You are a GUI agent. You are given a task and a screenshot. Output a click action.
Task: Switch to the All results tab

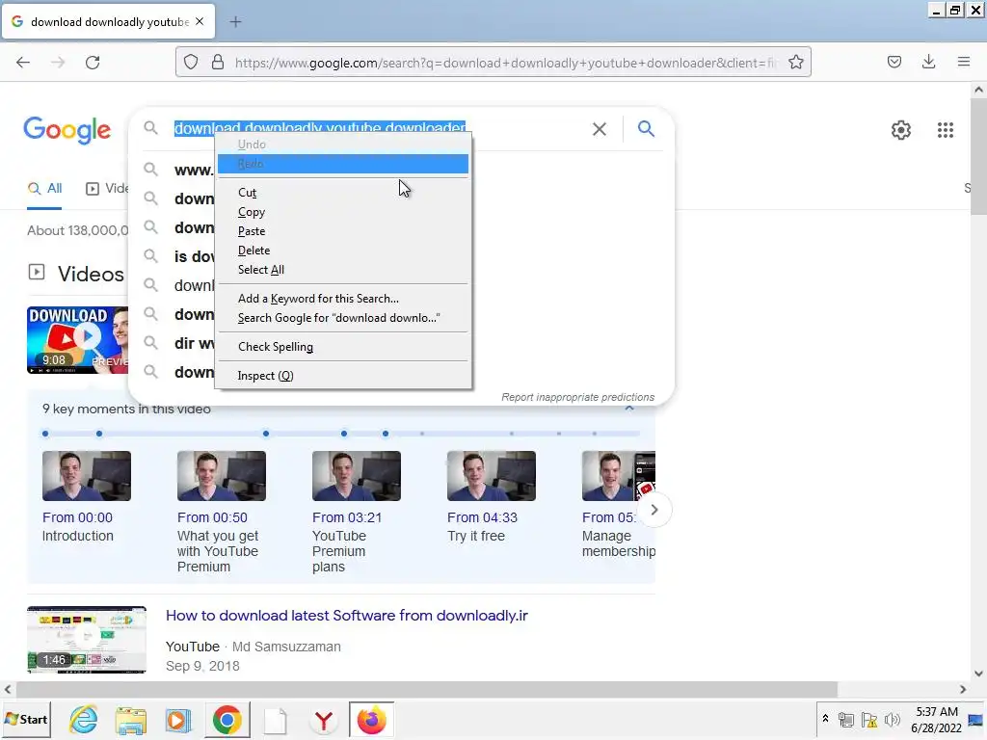coord(44,188)
